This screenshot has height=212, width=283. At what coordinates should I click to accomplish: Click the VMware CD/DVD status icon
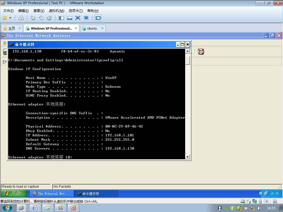[x=249, y=201]
